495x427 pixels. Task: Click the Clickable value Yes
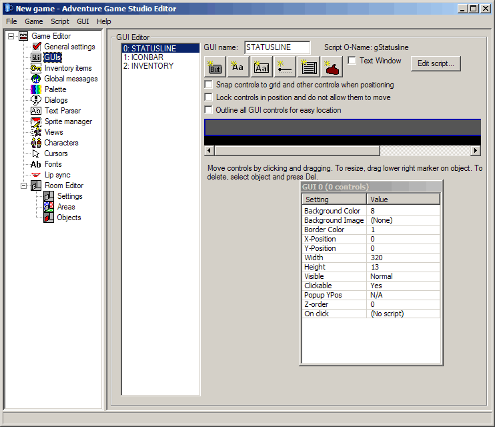(x=404, y=286)
